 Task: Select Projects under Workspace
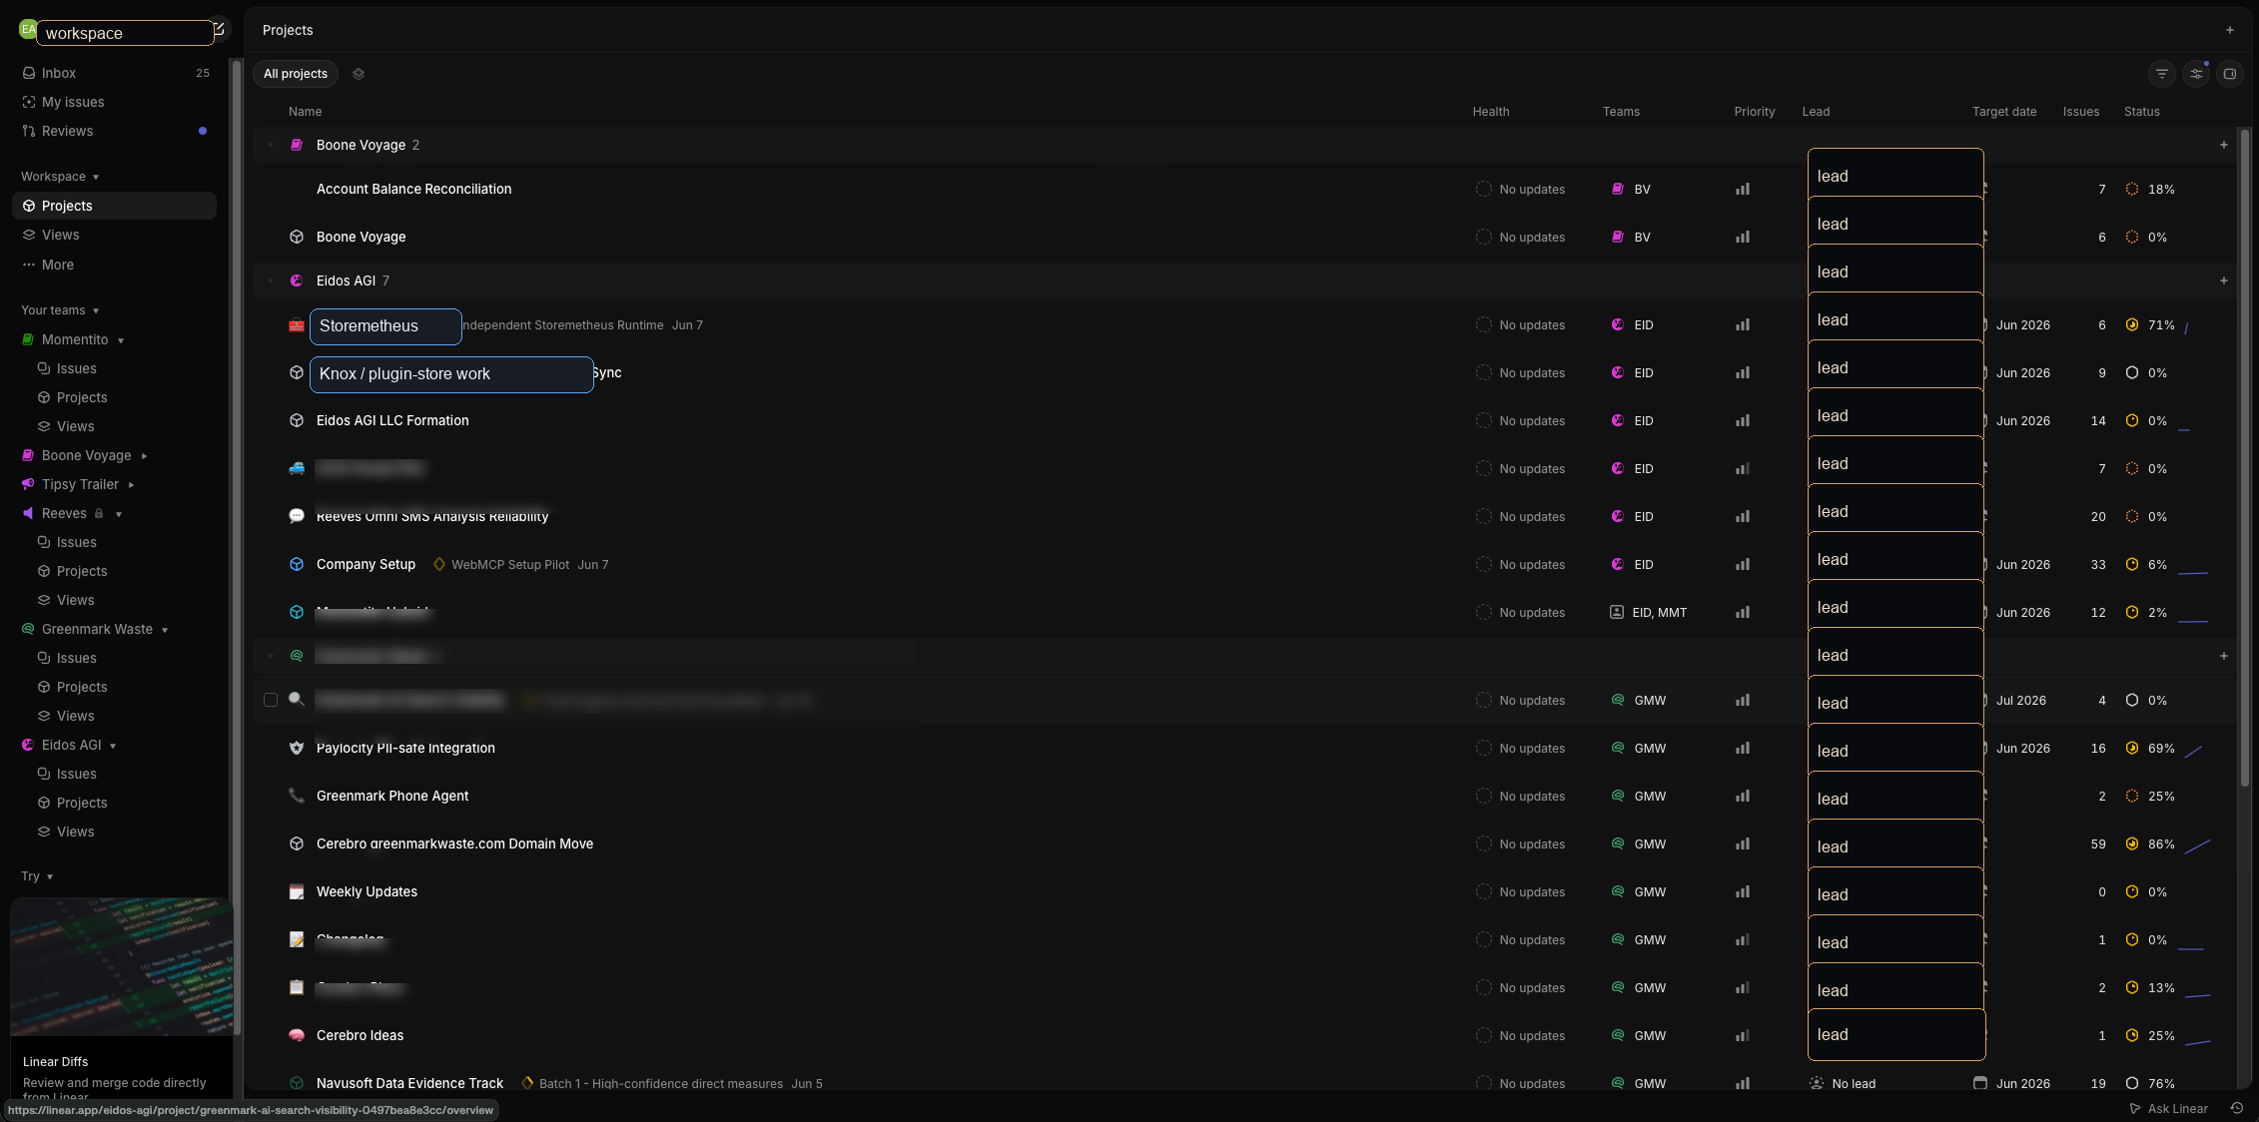(114, 206)
